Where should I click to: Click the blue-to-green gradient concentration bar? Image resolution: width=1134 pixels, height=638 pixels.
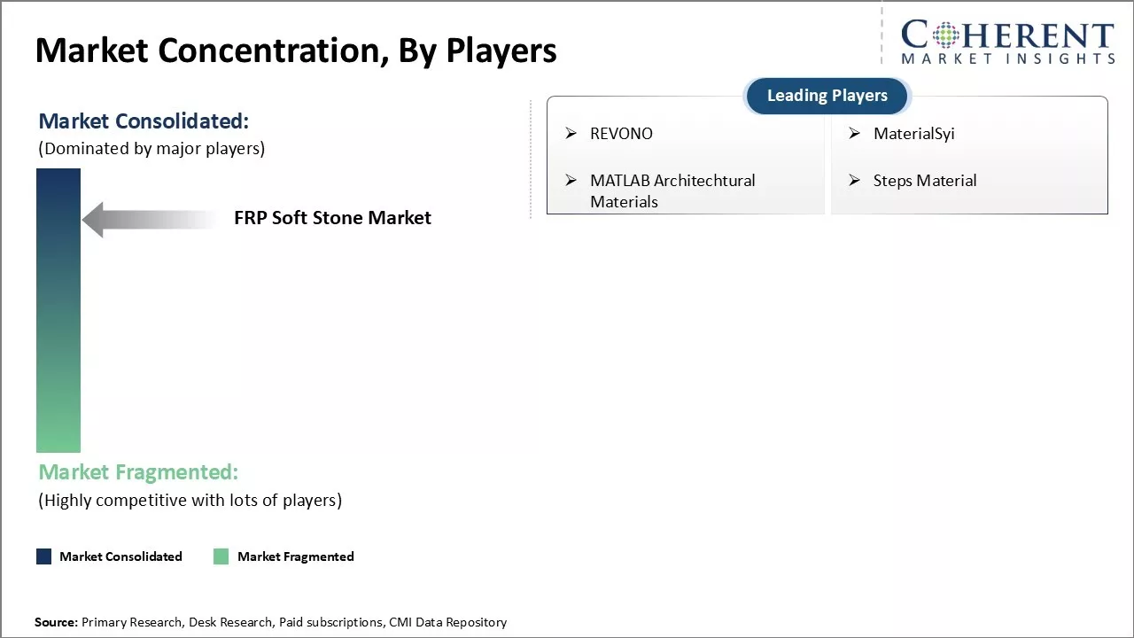58,310
